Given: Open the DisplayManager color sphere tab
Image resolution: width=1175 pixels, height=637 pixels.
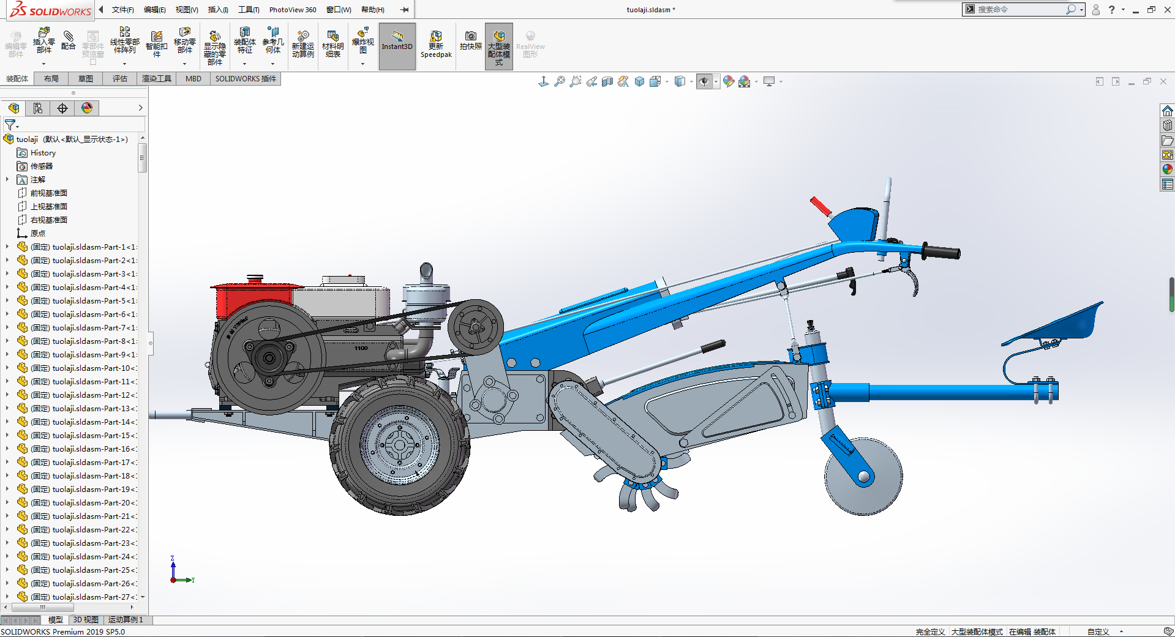Looking at the screenshot, I should tap(87, 108).
